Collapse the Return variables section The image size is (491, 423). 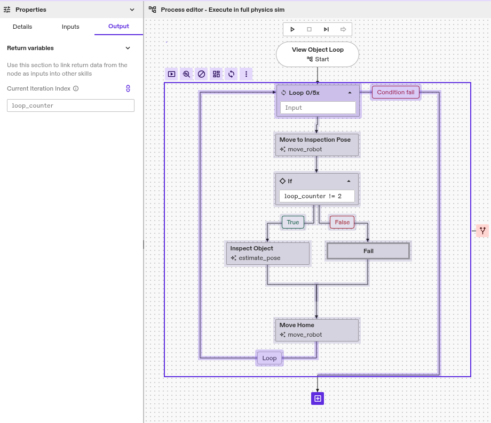coord(128,48)
